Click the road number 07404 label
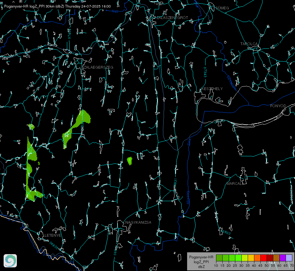 pyautogui.click(x=70, y=34)
